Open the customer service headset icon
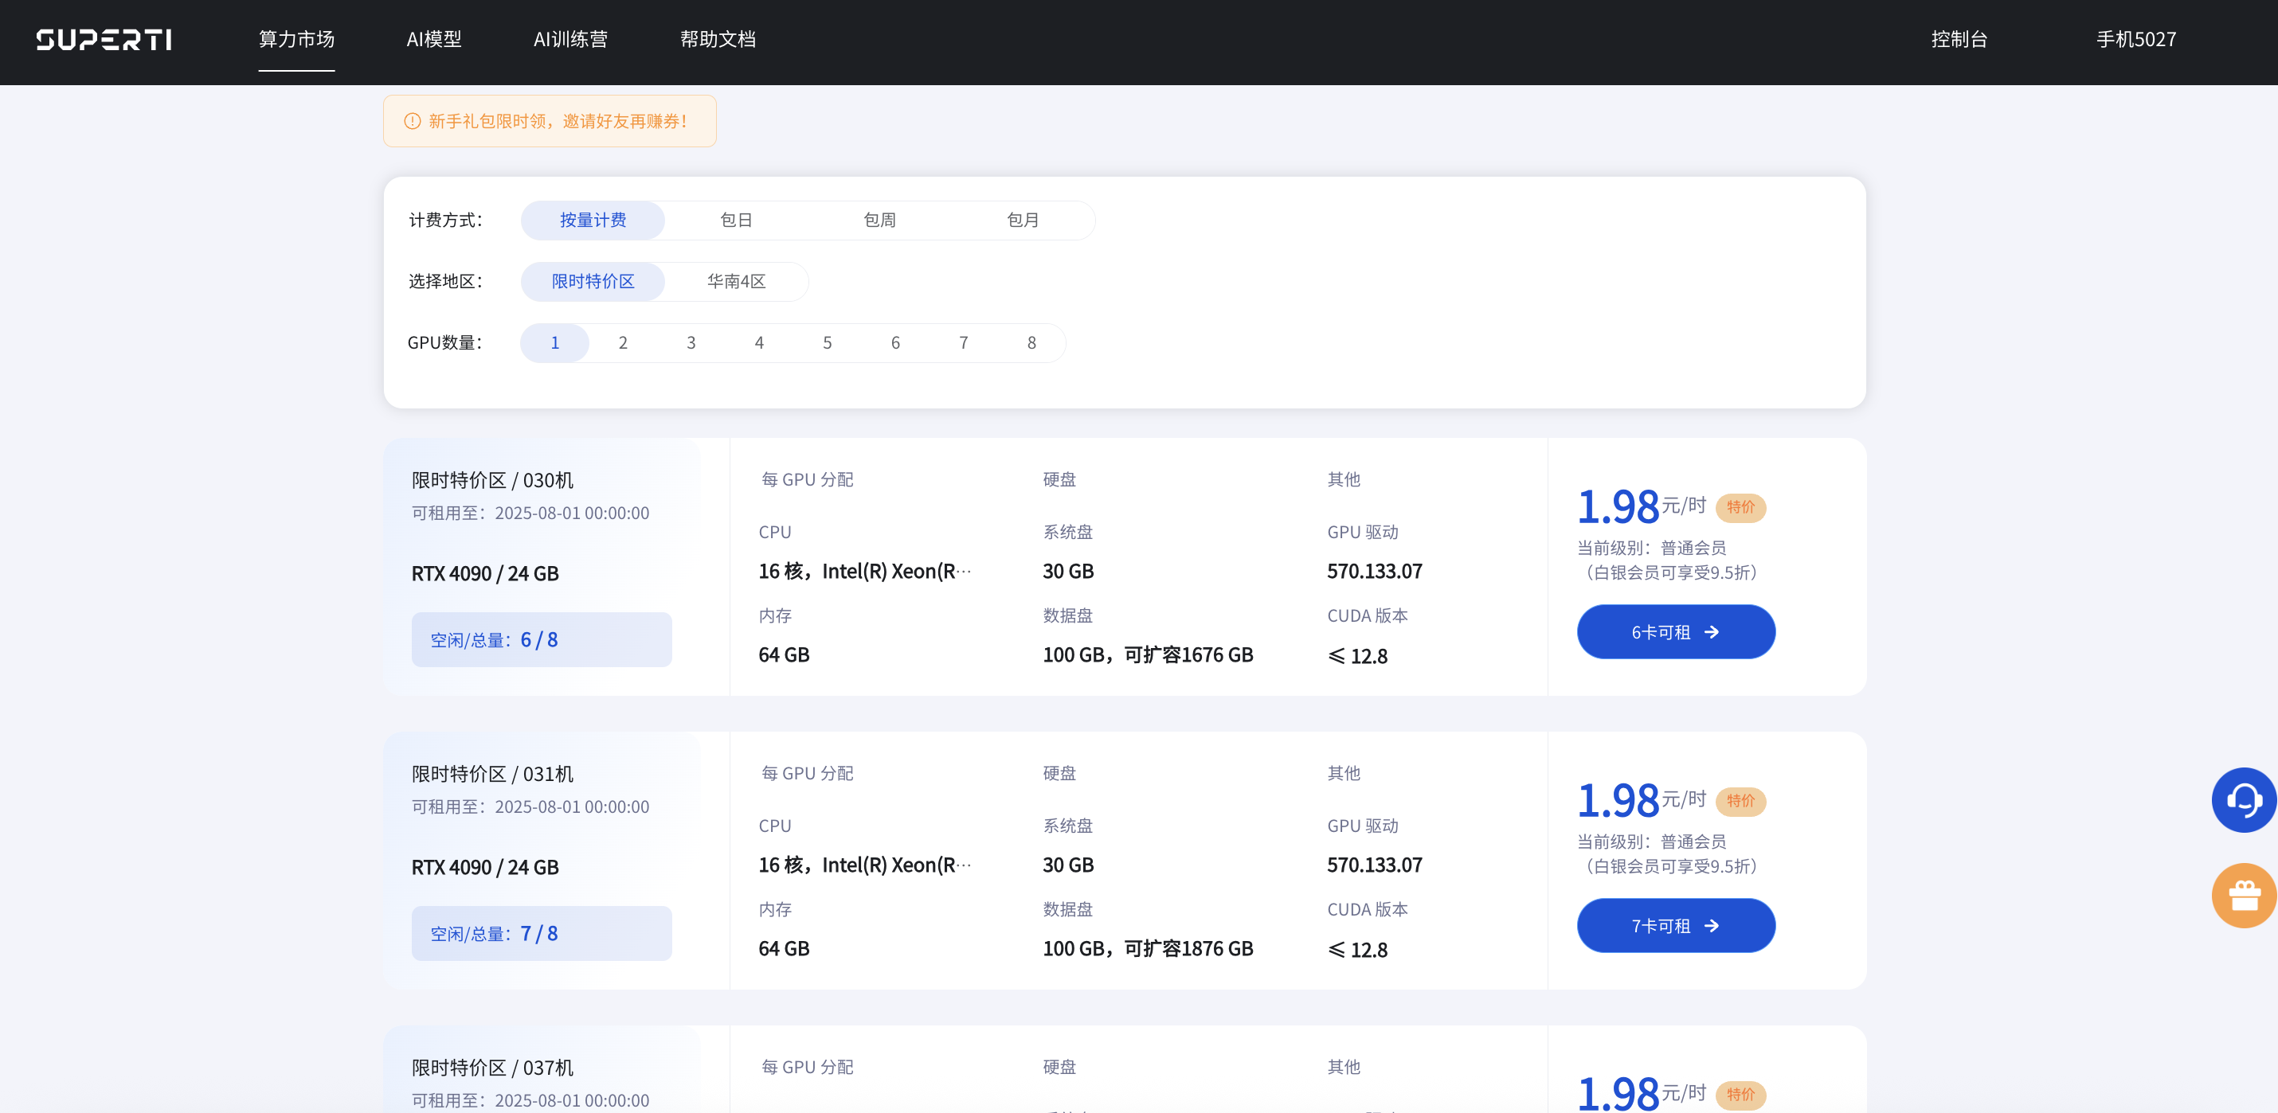The width and height of the screenshot is (2278, 1113). [x=2244, y=799]
